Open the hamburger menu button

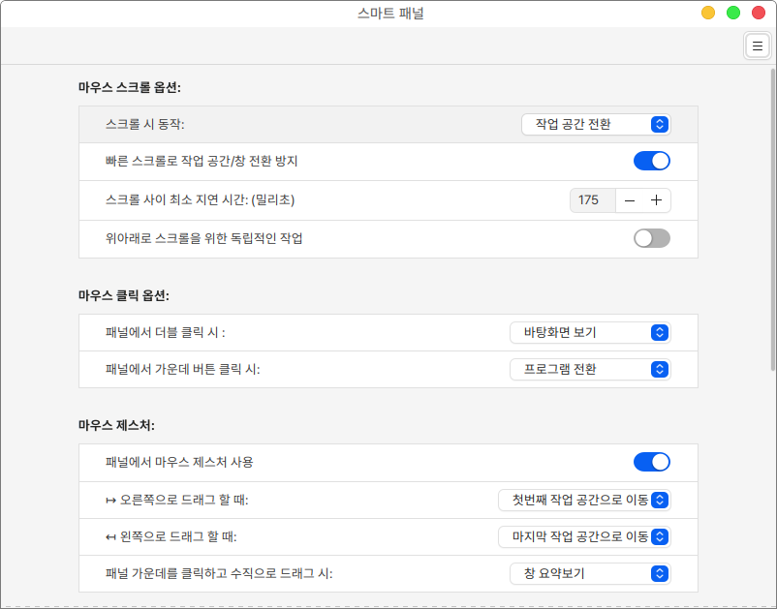tap(757, 46)
